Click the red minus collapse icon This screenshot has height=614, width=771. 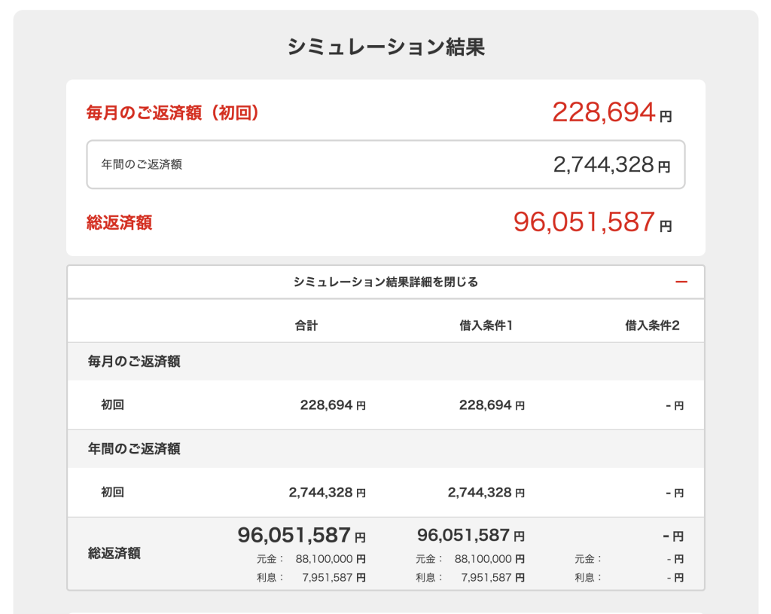pos(681,282)
